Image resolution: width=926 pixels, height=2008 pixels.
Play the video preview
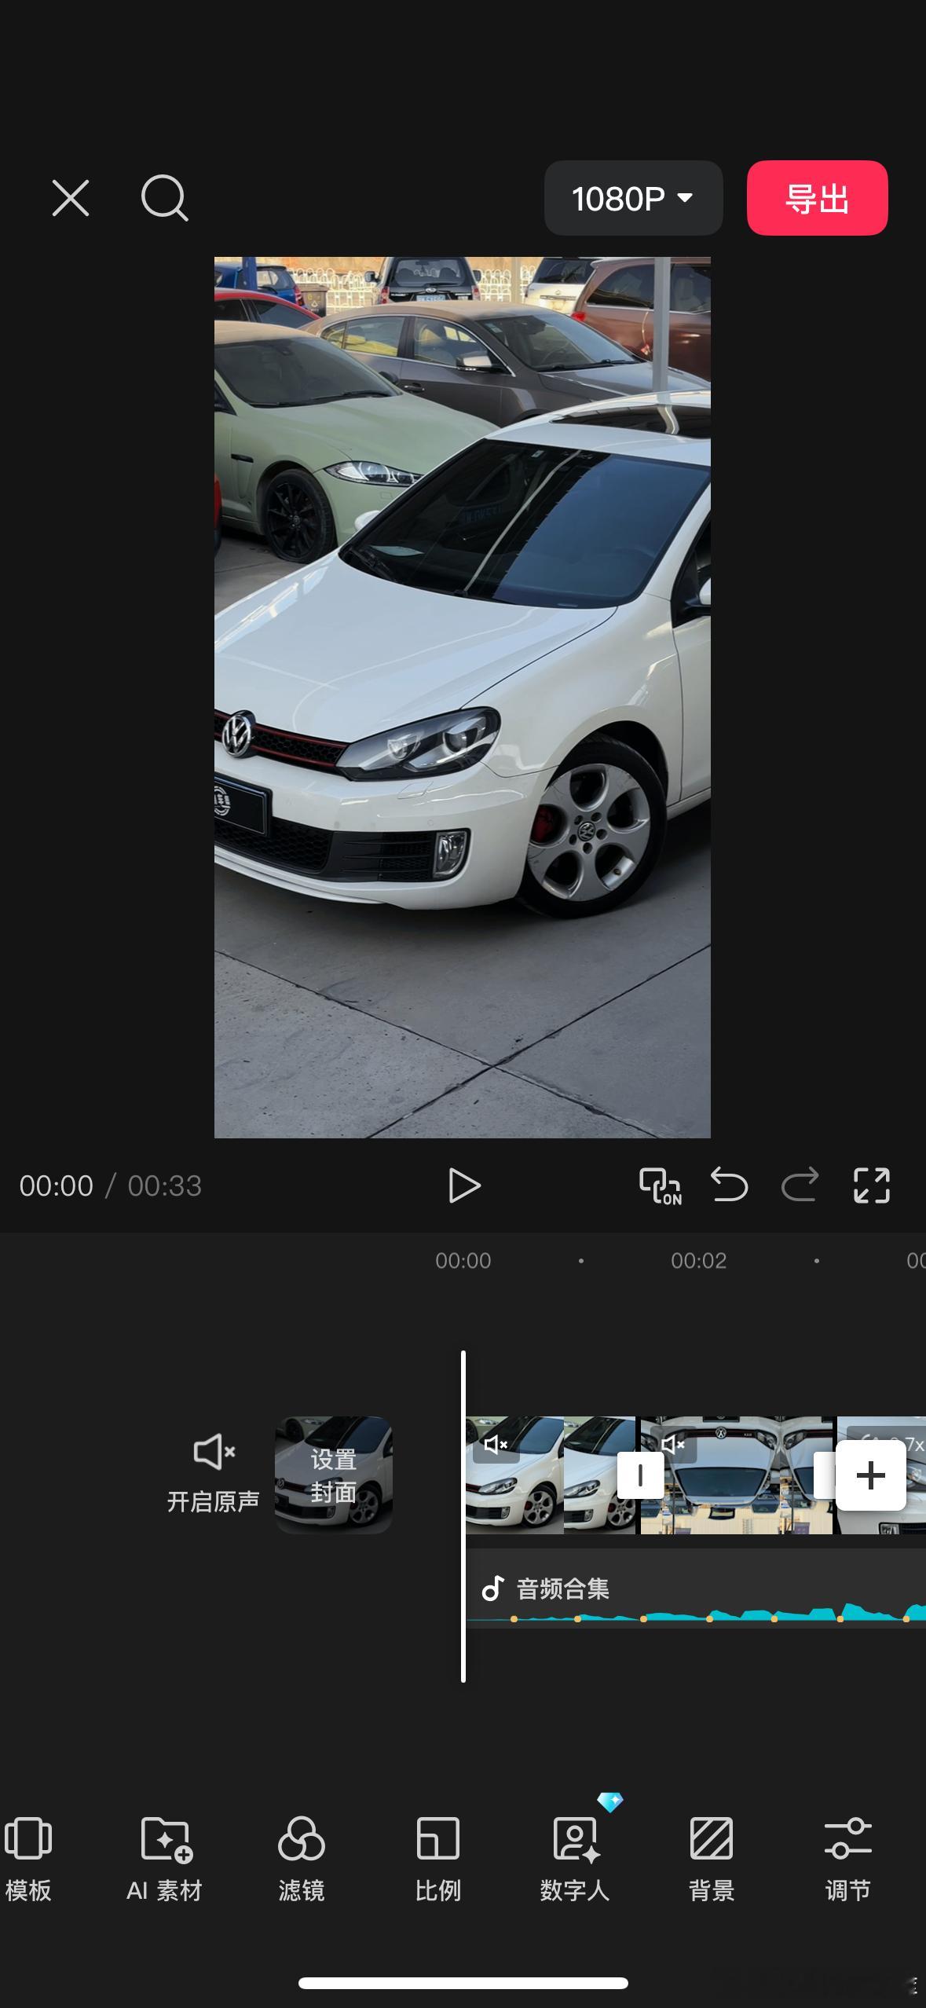point(463,1185)
